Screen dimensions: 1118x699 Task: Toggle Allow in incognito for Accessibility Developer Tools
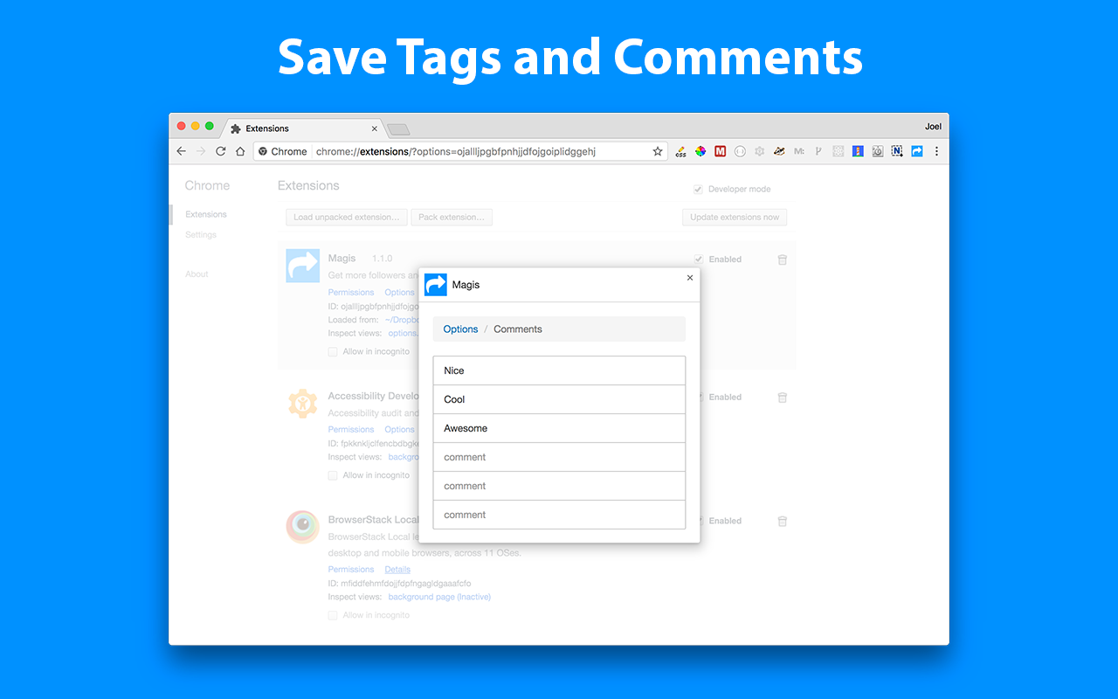[333, 475]
